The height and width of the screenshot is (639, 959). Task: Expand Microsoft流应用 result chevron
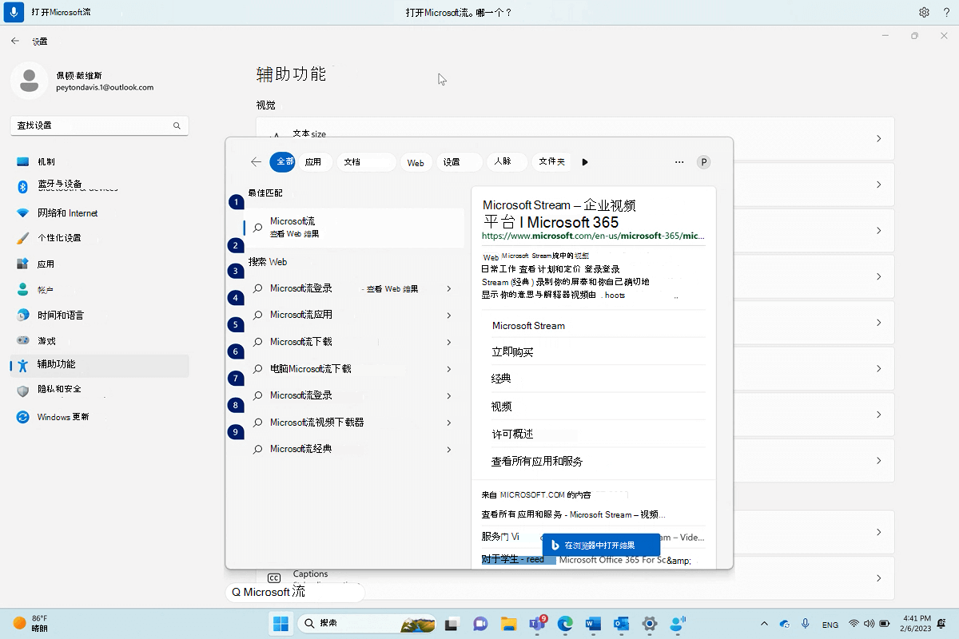449,316
